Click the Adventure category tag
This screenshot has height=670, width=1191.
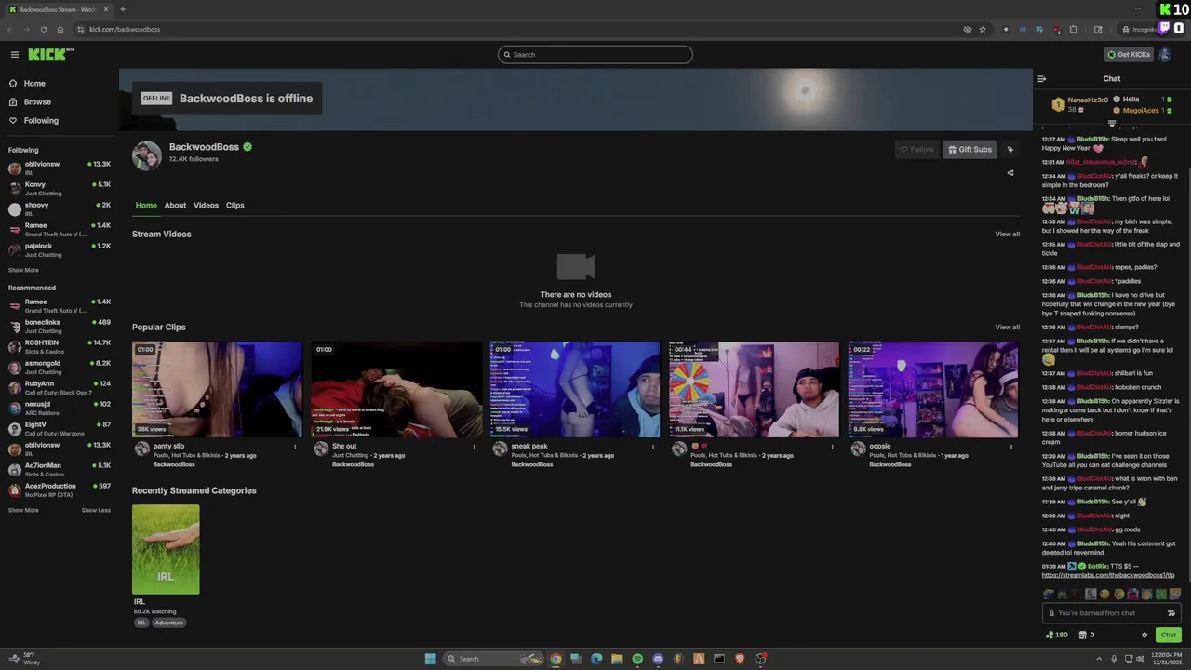coord(169,623)
